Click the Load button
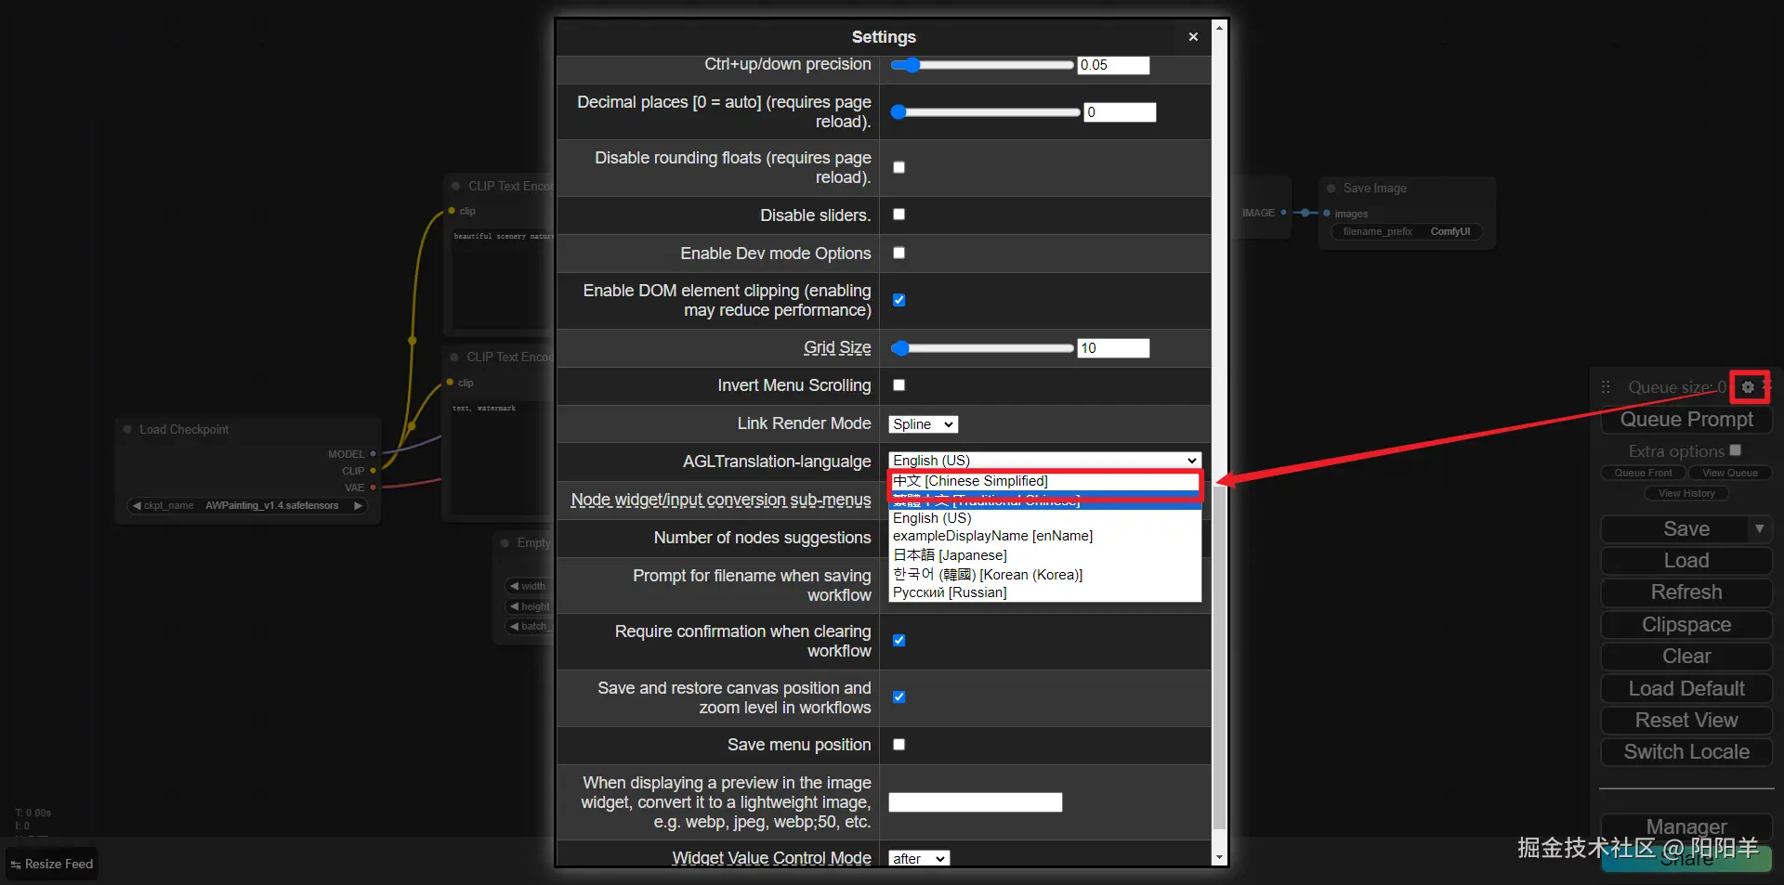 1686,561
